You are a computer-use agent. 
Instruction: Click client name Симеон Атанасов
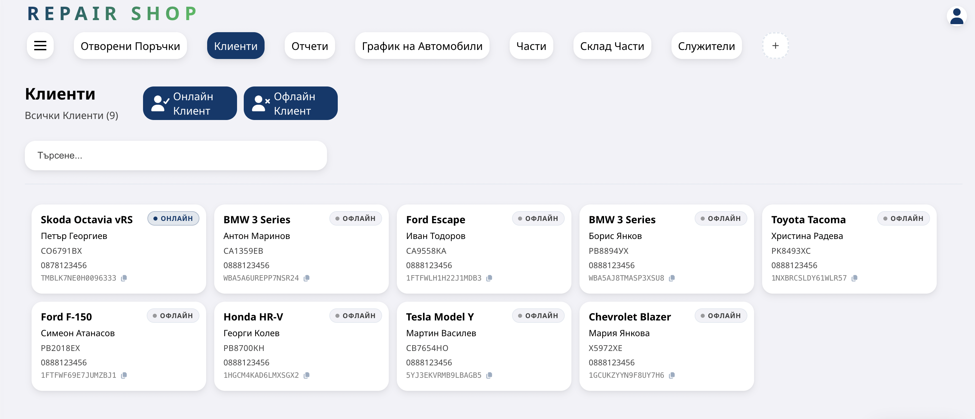click(78, 333)
